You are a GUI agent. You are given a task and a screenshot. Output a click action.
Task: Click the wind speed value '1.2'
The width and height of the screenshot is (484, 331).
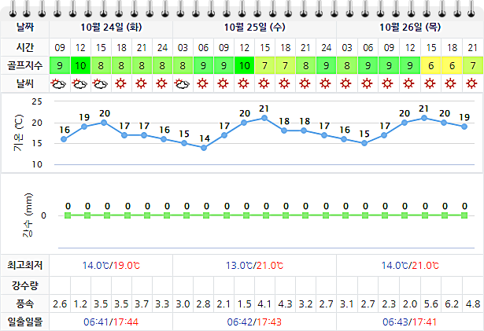point(80,304)
